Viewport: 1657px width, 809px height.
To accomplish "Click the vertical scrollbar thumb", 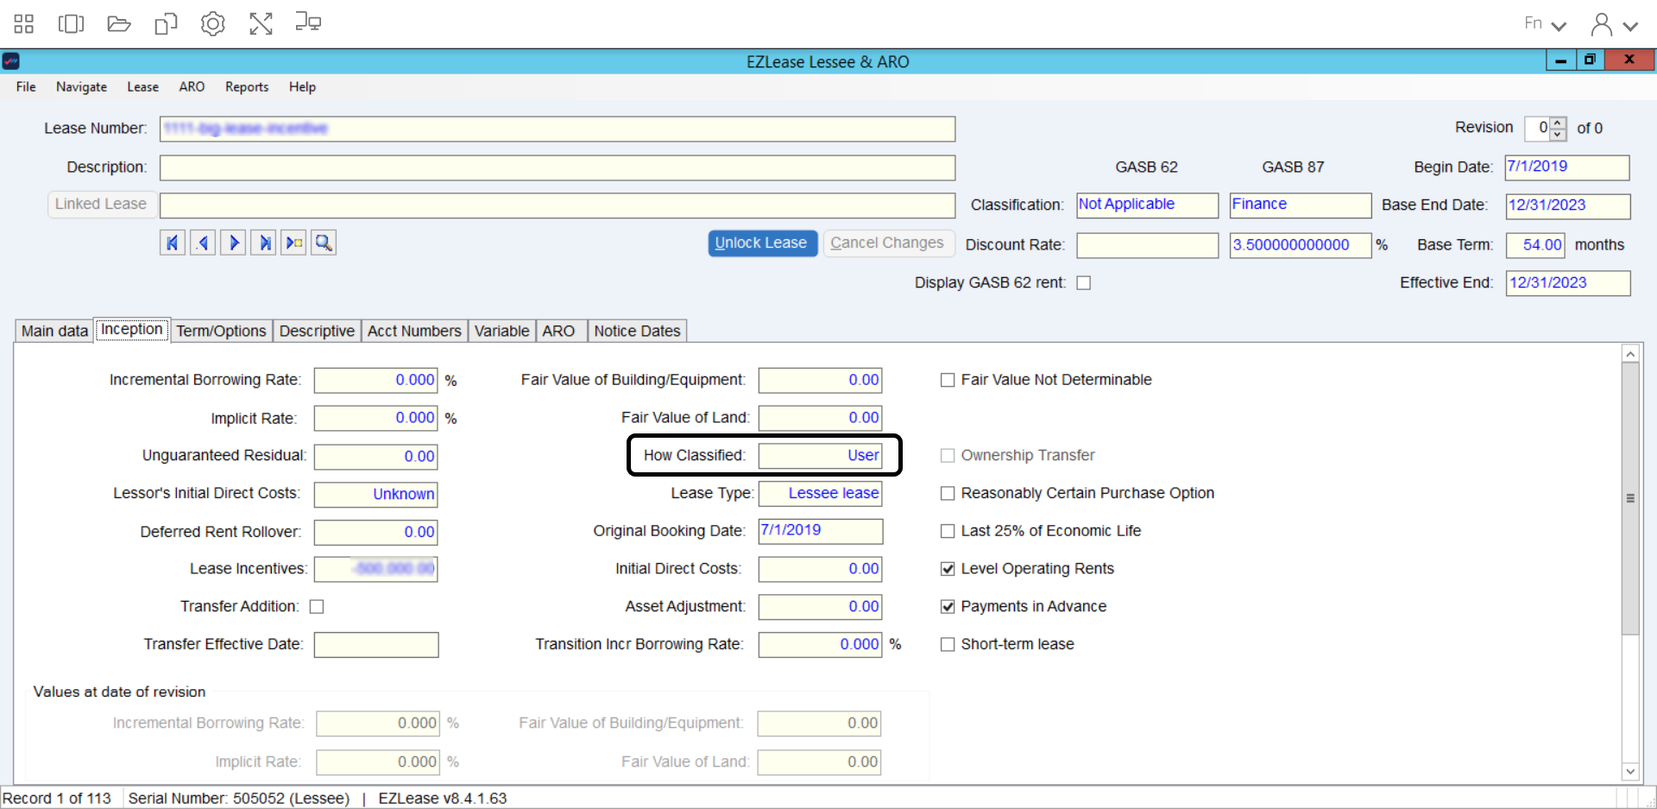I will coord(1630,498).
